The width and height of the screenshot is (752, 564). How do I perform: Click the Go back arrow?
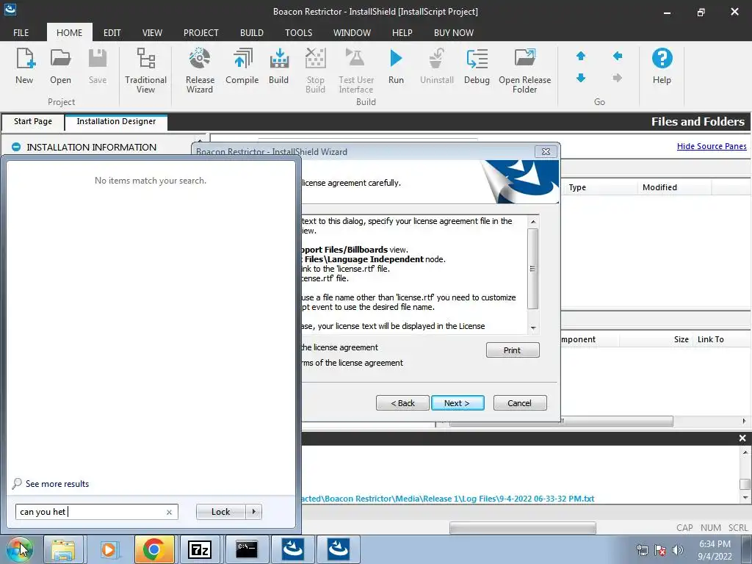click(x=617, y=56)
